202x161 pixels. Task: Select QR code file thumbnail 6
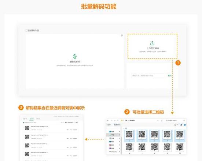(x=129, y=148)
